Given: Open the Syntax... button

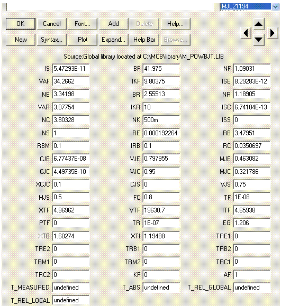Looking at the screenshot, I should coord(52,40).
